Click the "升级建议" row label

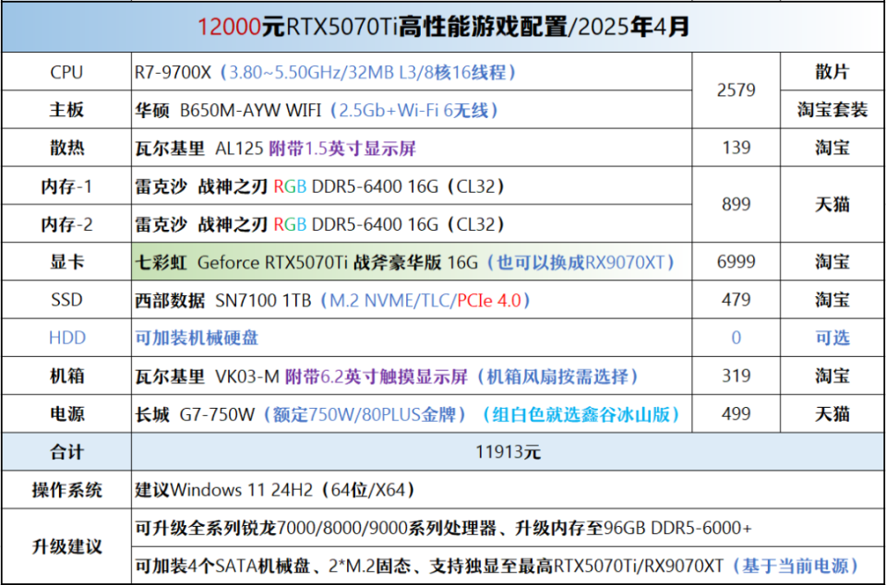coord(66,546)
